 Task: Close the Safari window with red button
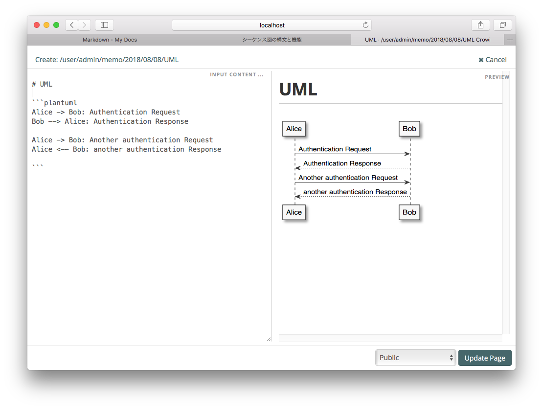37,25
